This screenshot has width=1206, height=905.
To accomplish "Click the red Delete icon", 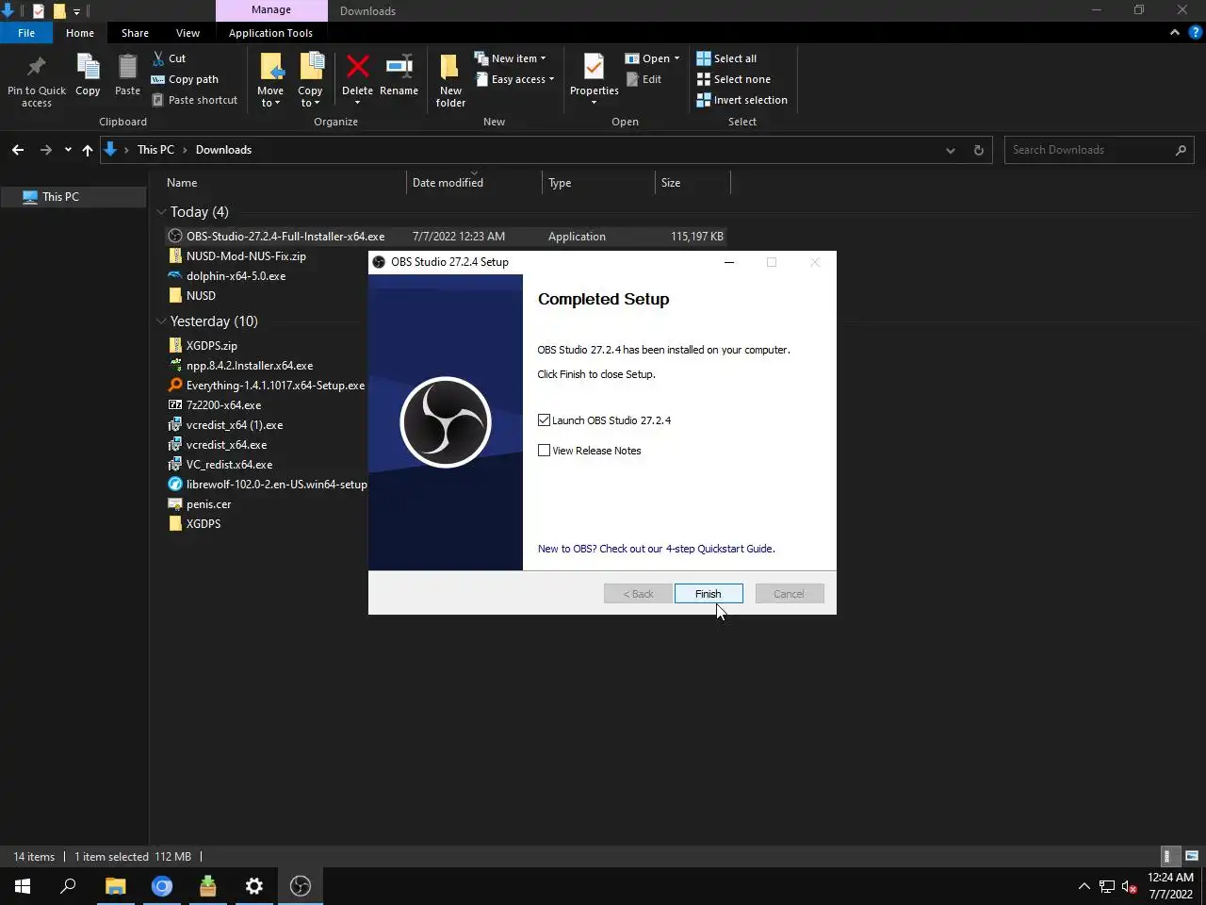I will click(x=357, y=67).
